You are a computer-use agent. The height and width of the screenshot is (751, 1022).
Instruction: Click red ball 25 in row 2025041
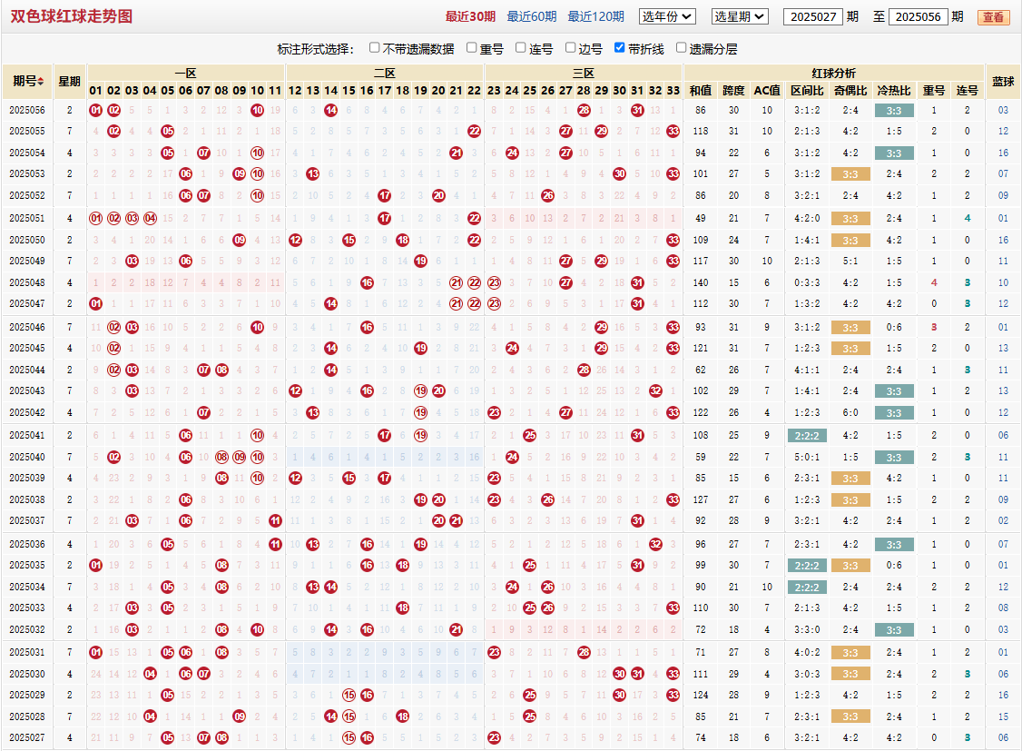pyautogui.click(x=530, y=436)
